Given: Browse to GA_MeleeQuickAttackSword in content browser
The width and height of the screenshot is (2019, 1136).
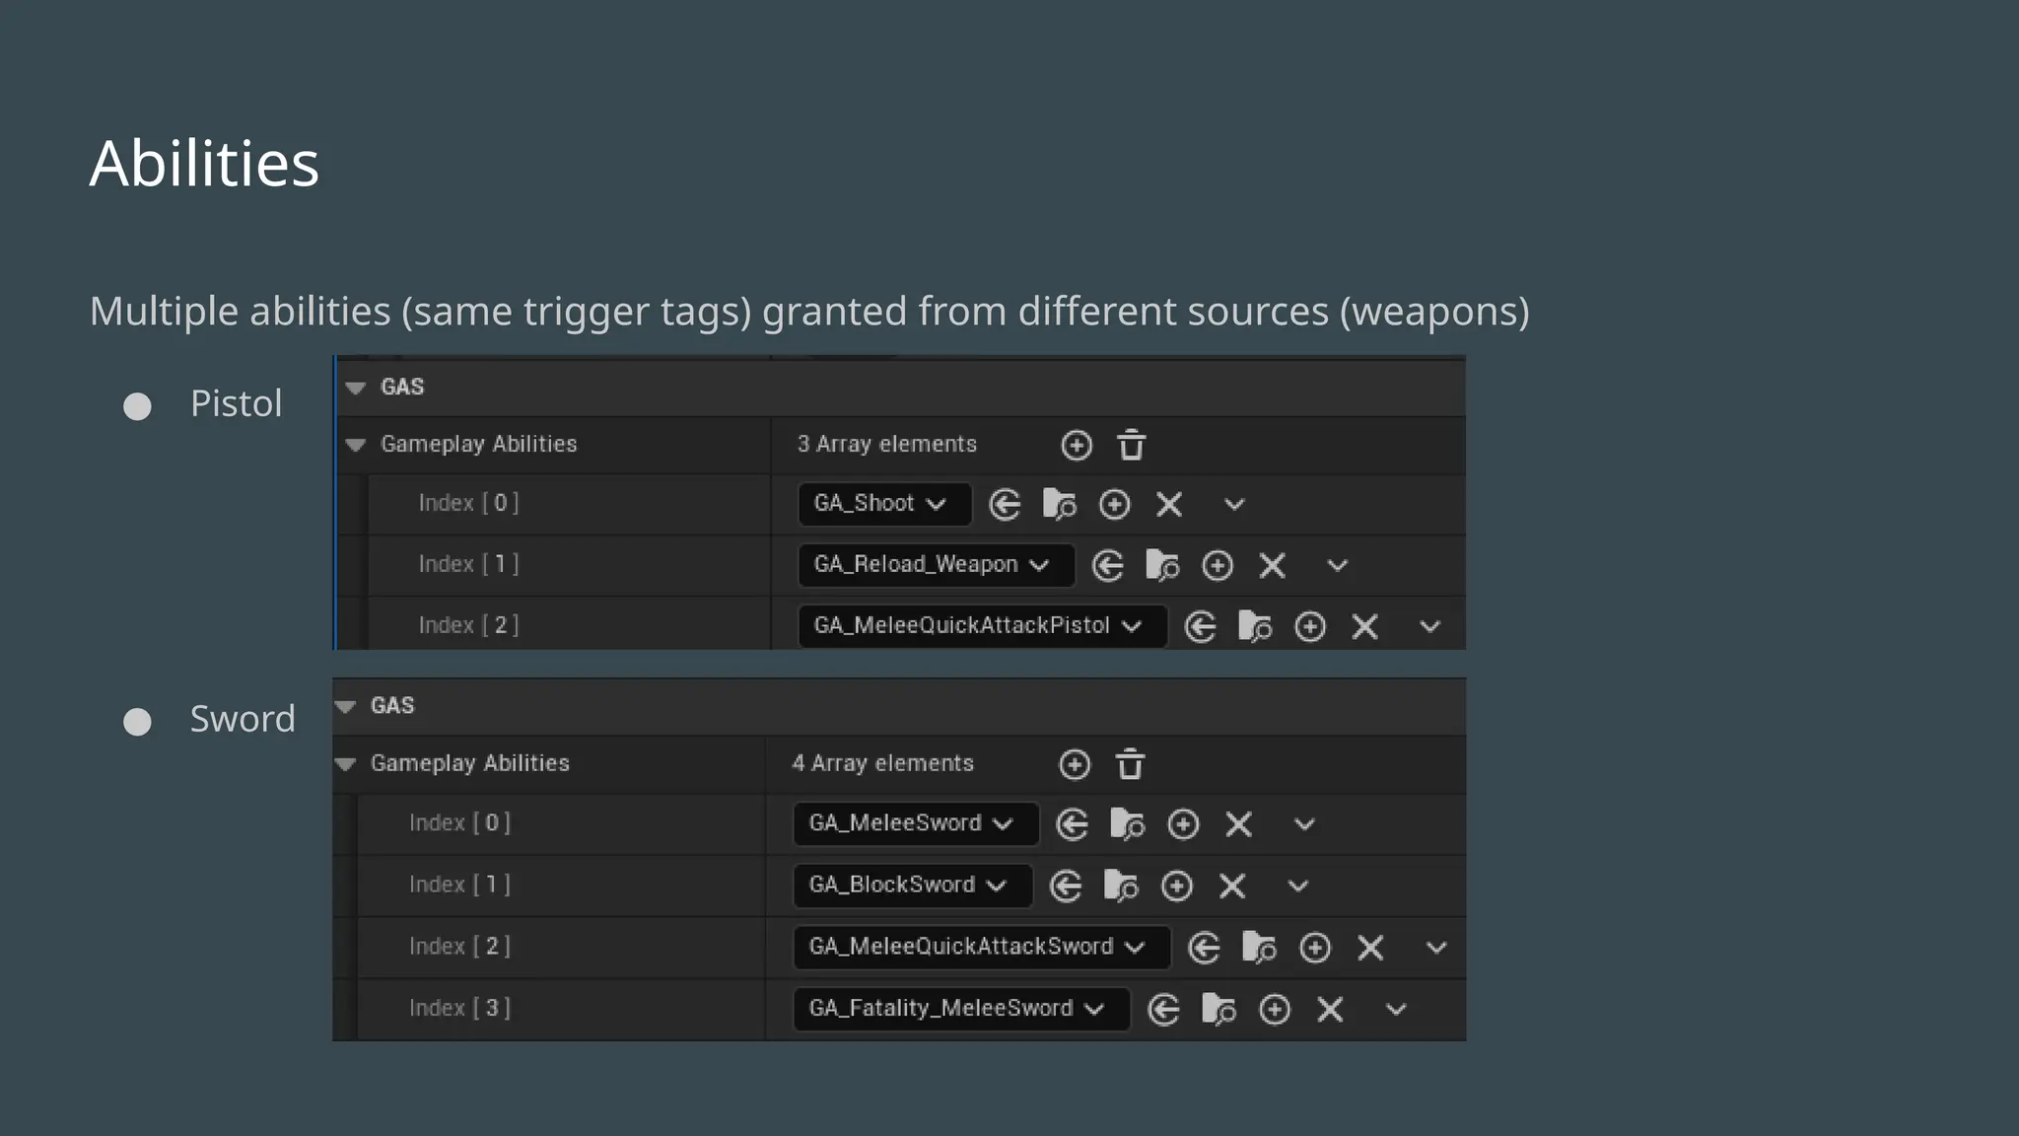Looking at the screenshot, I should tap(1260, 949).
